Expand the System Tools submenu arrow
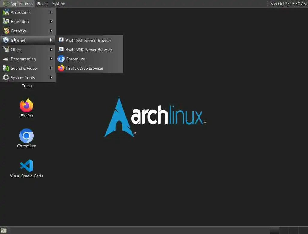The image size is (308, 234). click(51, 77)
